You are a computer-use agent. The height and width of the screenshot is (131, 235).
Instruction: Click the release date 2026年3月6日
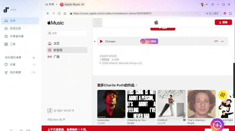(x=108, y=56)
